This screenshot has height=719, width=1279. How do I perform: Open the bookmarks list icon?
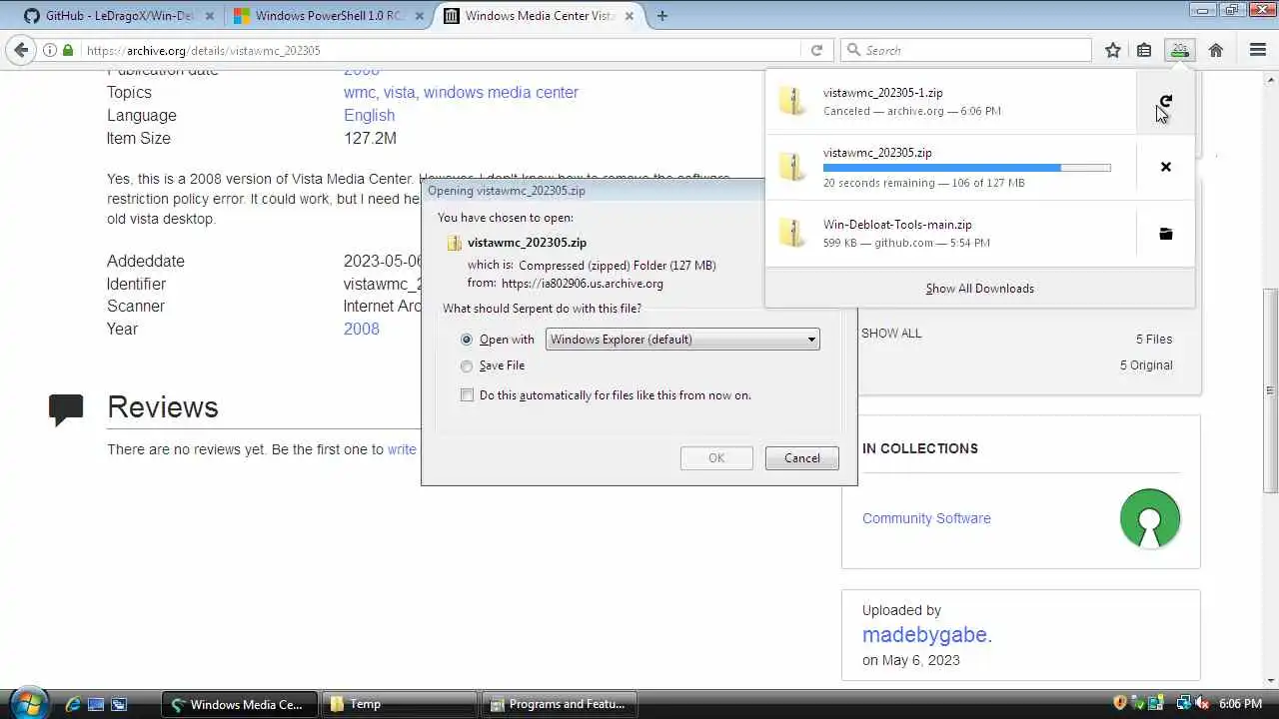click(x=1144, y=50)
